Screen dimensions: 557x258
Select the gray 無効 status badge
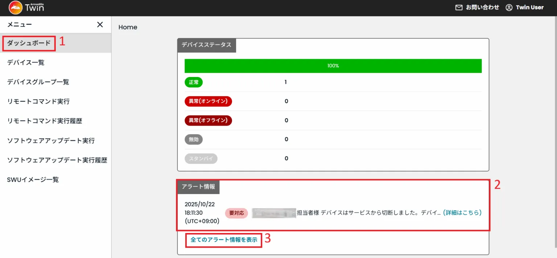coord(194,139)
